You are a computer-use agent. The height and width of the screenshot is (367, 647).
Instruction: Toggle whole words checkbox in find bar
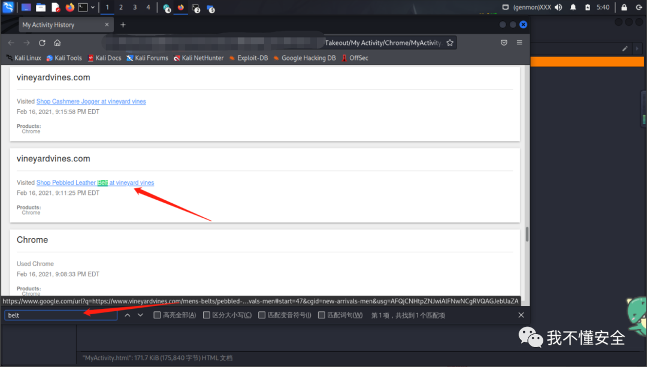pyautogui.click(x=322, y=315)
